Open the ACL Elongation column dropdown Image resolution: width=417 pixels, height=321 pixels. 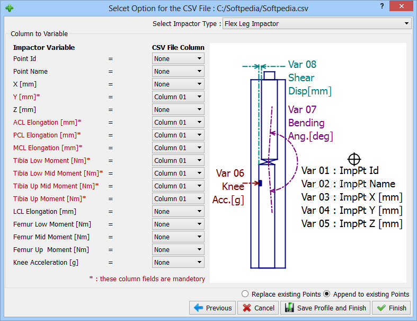(x=178, y=122)
